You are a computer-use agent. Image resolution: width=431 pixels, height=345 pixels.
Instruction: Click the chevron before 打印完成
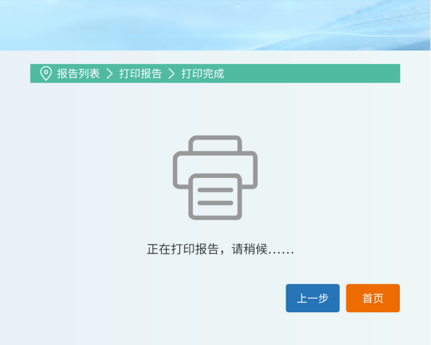[172, 74]
